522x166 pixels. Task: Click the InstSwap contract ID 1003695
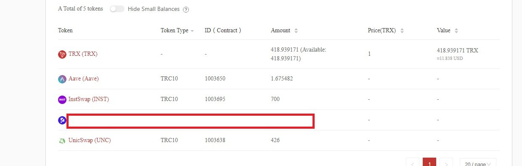[x=215, y=99]
